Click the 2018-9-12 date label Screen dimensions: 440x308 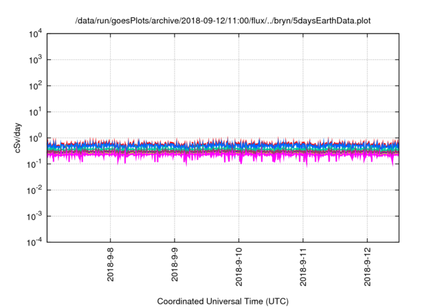(x=367, y=267)
